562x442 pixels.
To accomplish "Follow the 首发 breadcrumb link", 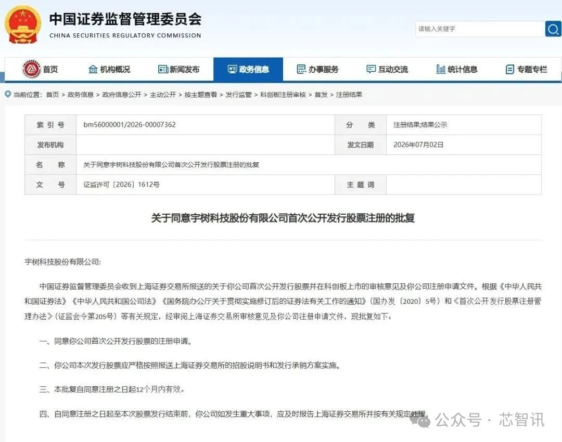I will coord(321,95).
